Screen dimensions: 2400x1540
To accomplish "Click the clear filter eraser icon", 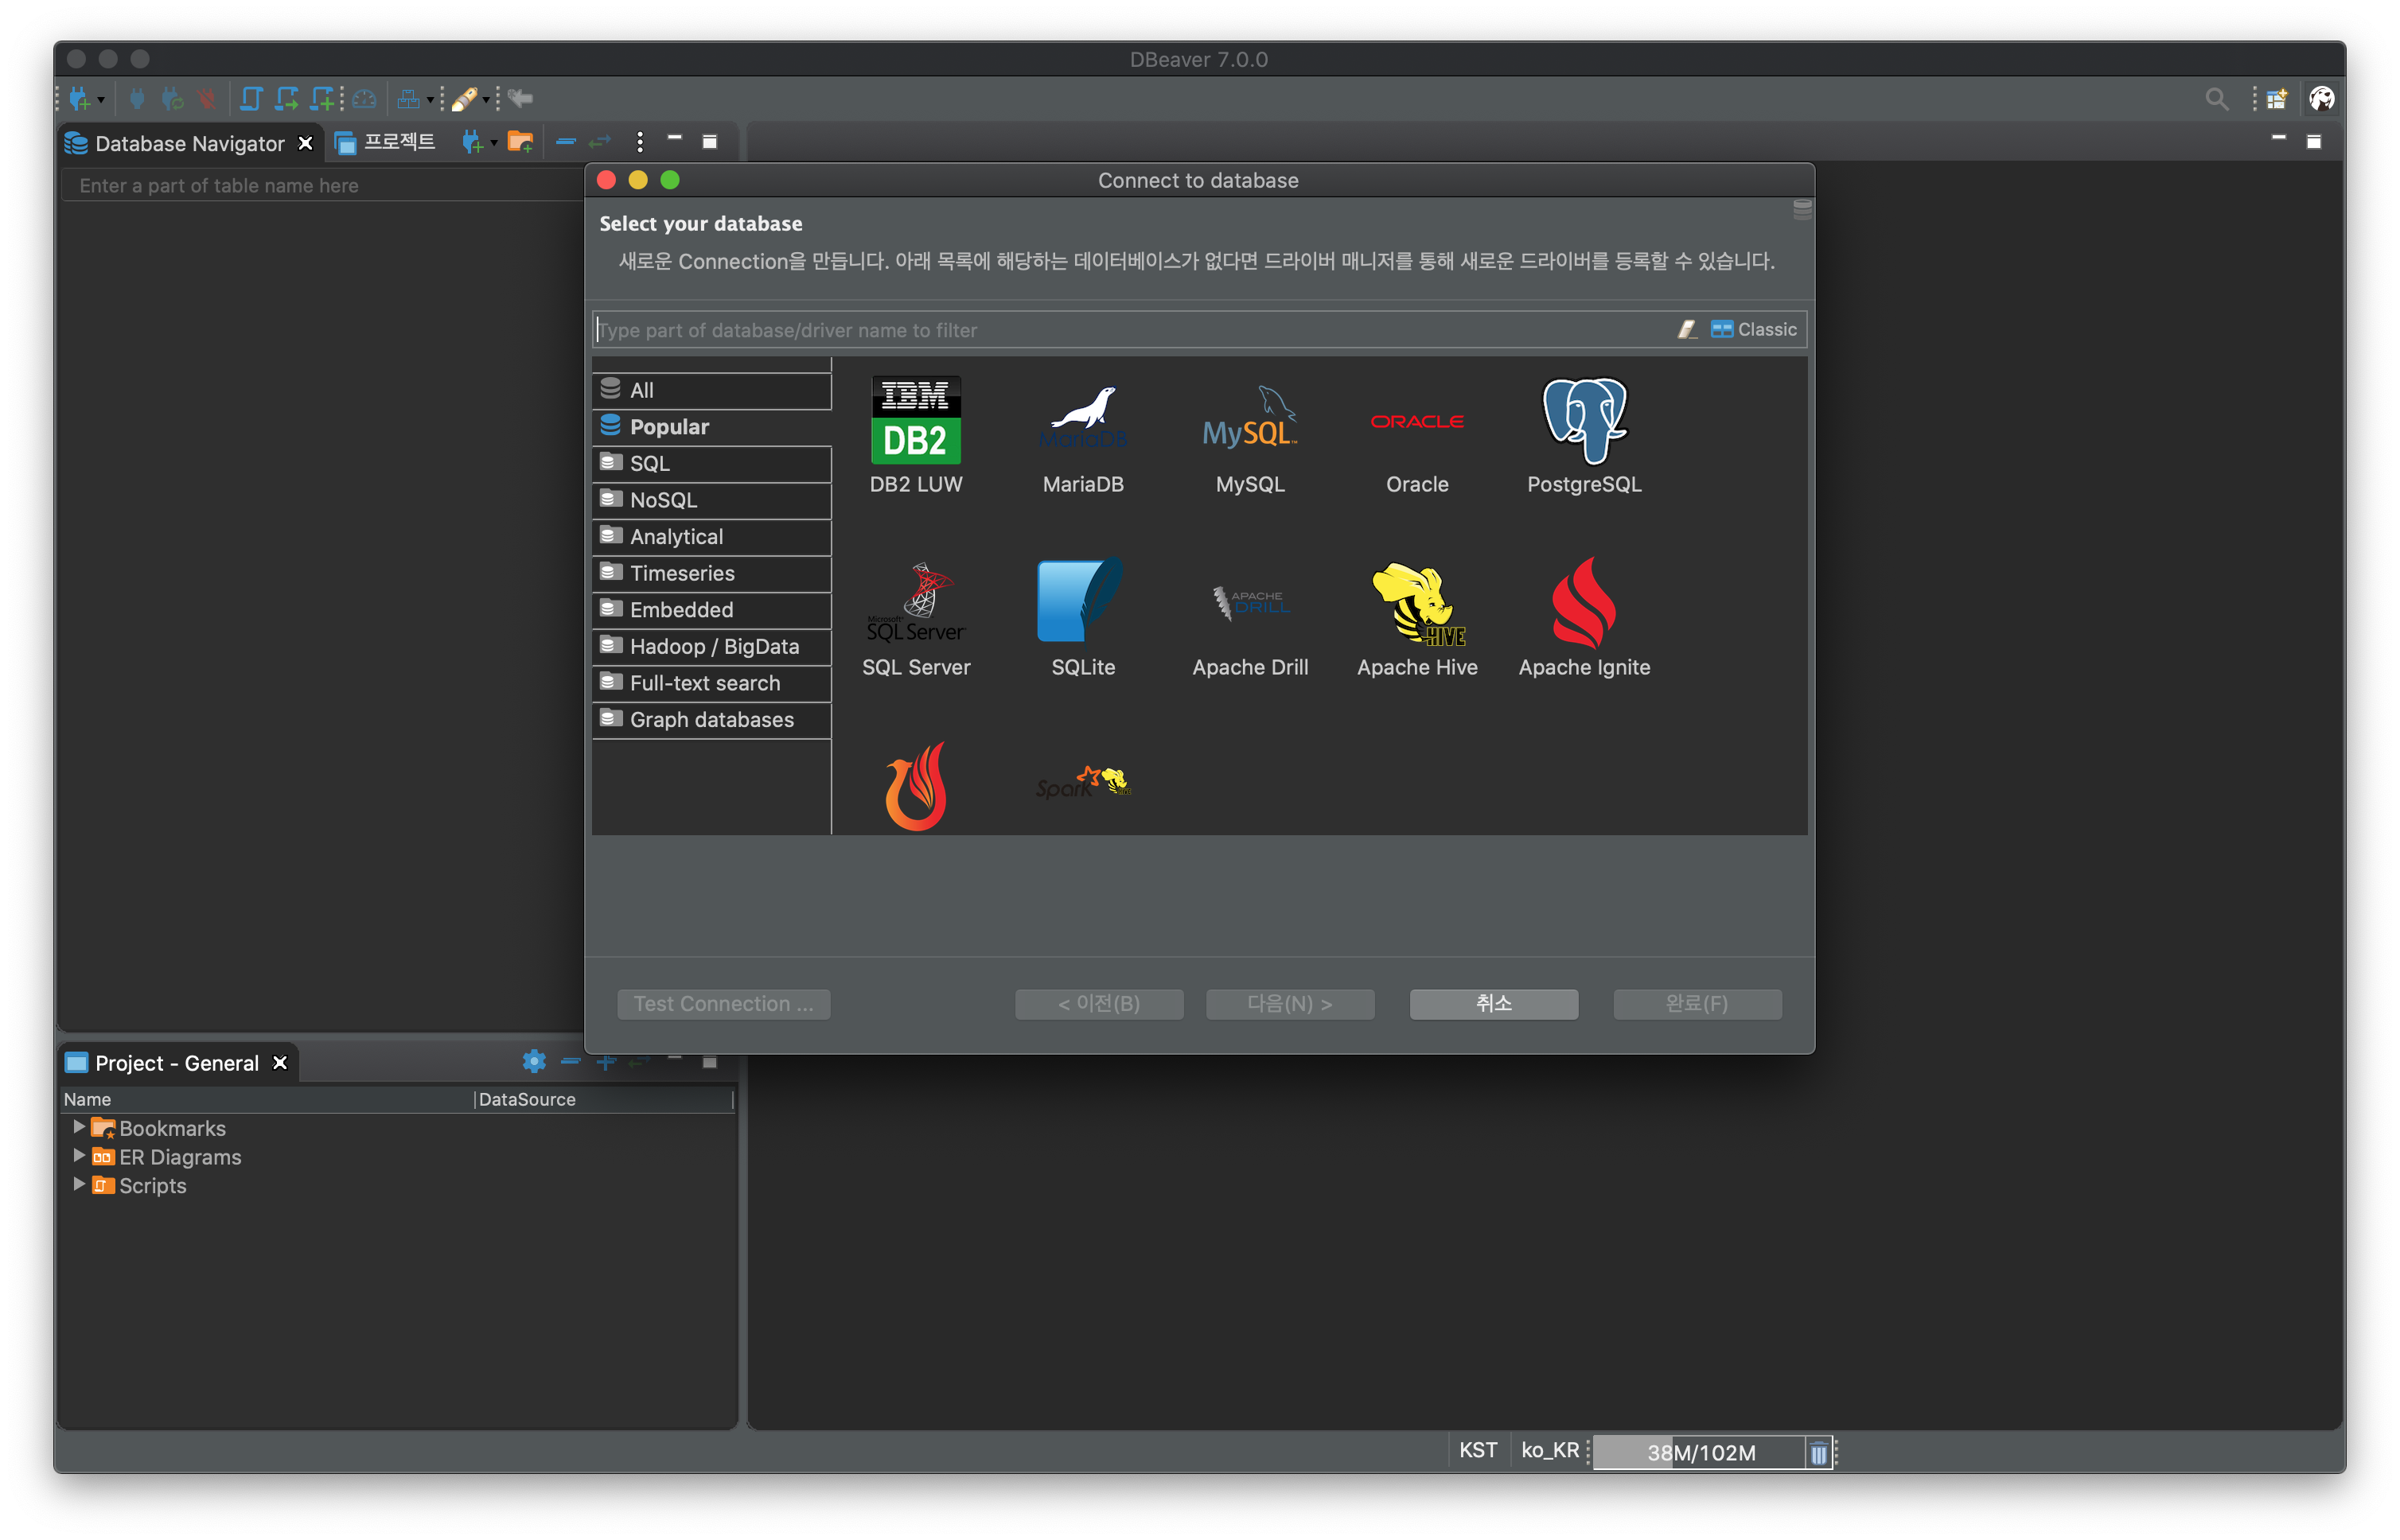I will pyautogui.click(x=1687, y=329).
